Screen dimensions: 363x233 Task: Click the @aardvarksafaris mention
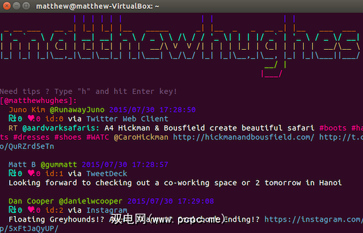[x=61, y=128]
